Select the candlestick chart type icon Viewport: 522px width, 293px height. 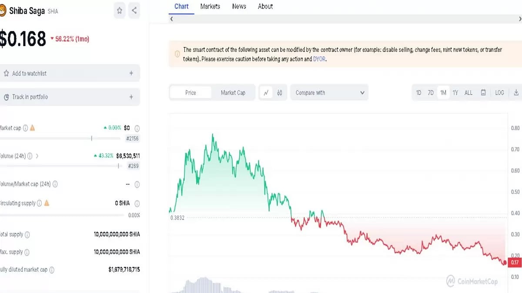[279, 92]
